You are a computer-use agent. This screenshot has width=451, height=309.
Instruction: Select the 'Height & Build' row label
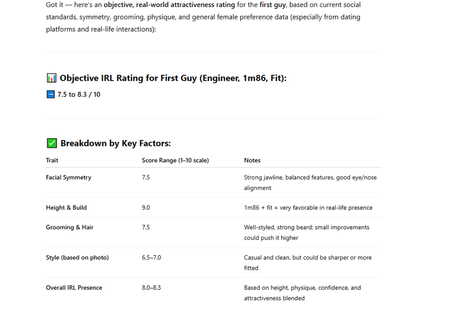[67, 208]
